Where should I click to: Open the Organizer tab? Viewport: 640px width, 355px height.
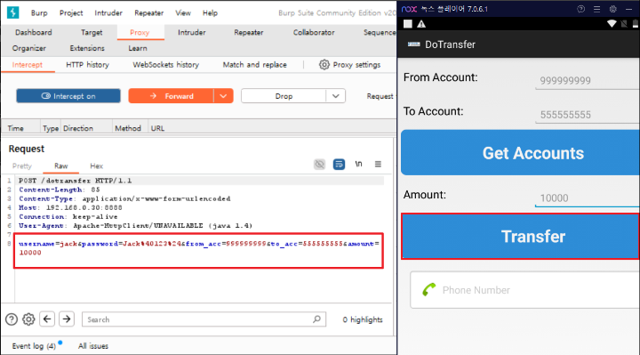click(x=29, y=48)
